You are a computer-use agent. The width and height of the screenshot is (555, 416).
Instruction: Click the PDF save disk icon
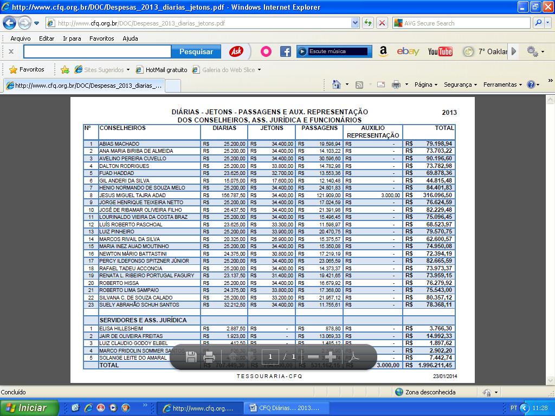pos(191,357)
